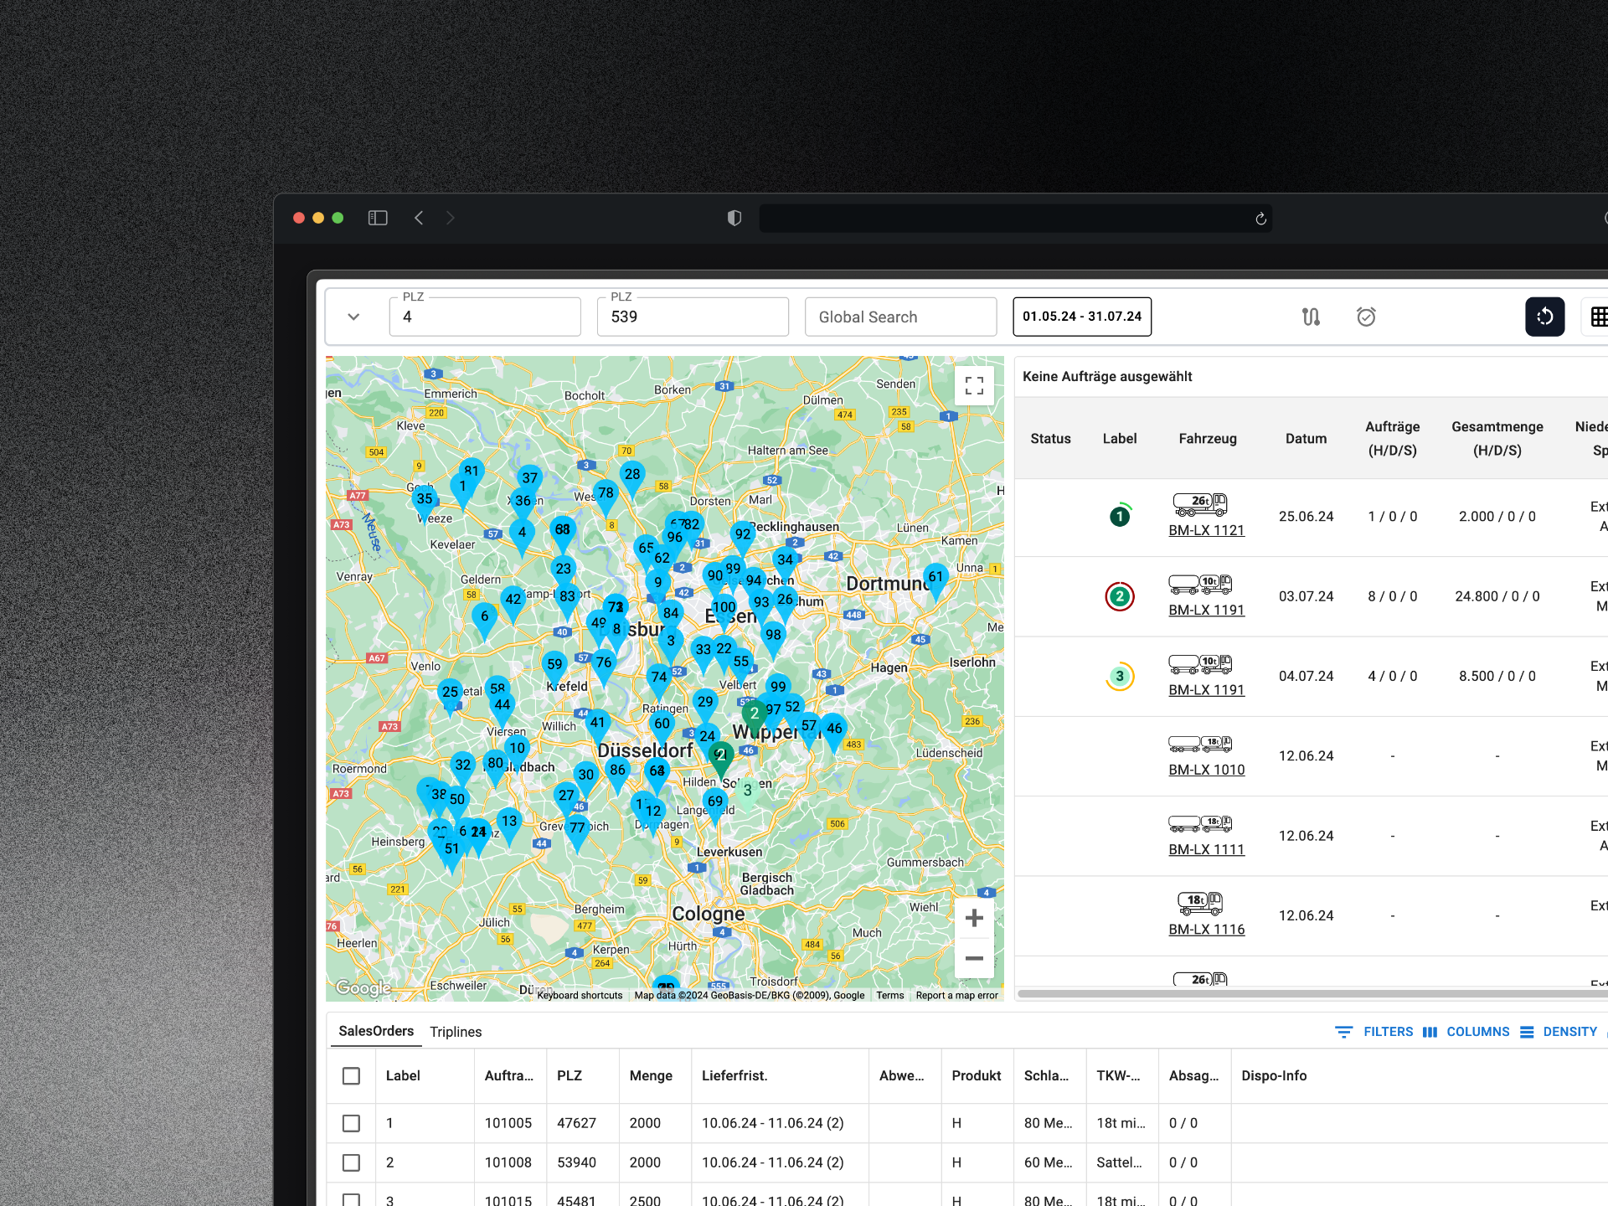Switch to the Triplines tab
This screenshot has height=1206, width=1608.
click(457, 1030)
